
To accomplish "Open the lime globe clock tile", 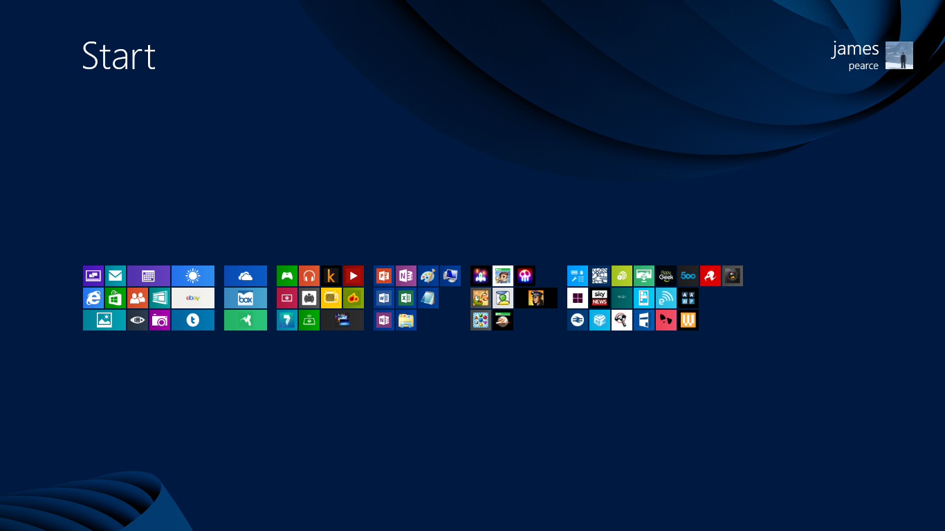I will 622,276.
